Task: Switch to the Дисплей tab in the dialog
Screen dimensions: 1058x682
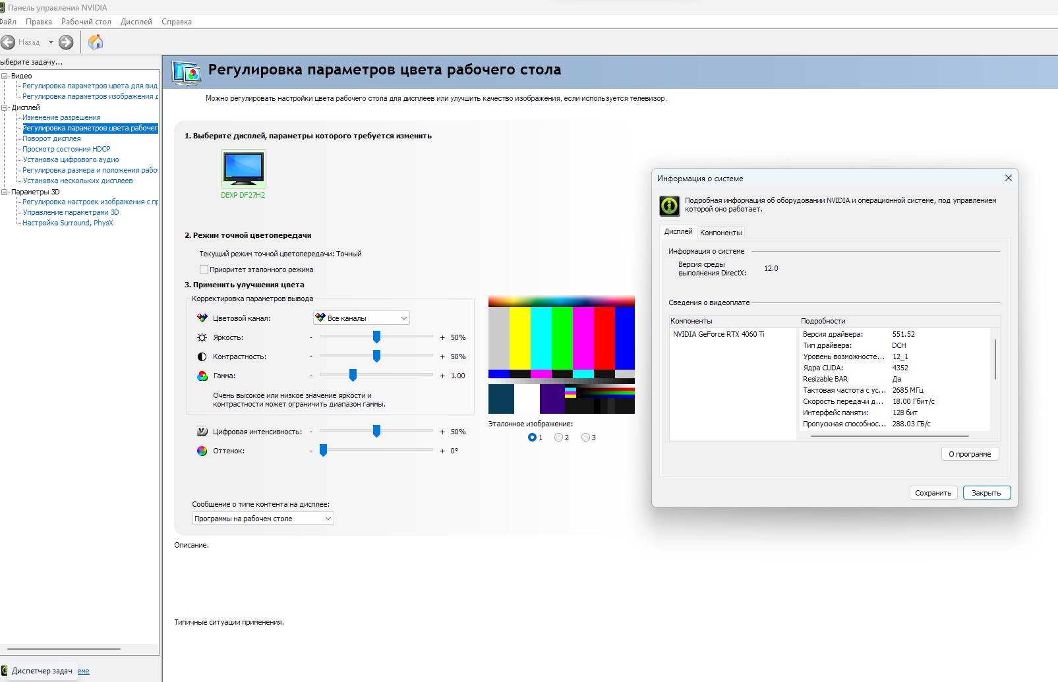Action: [678, 231]
